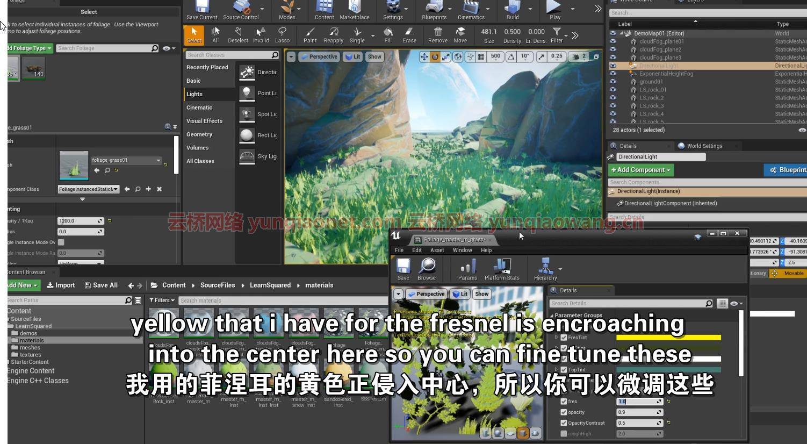Activate the foliage Fill tool
The image size is (807, 444).
[x=388, y=35]
